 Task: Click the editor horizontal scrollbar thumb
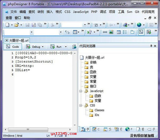[x=28, y=130]
